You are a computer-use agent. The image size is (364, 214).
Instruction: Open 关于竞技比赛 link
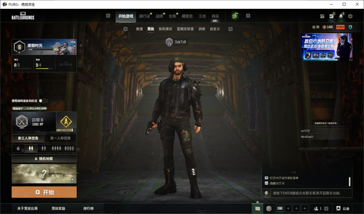[x=27, y=208]
